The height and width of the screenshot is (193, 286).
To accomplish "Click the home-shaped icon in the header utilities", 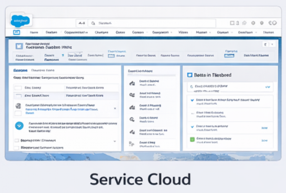I will pos(244,23).
